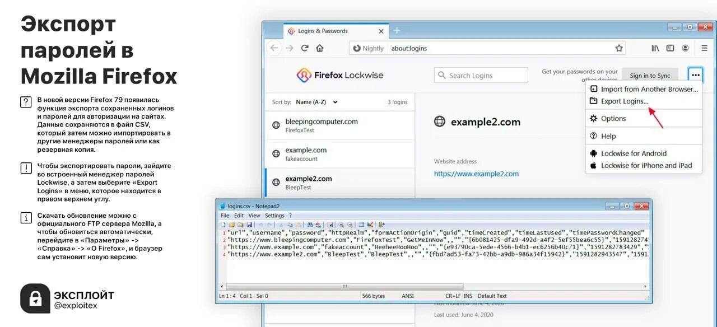Open Notepad2 Edit menu
Viewport: 717px width, 327px height.
point(239,216)
